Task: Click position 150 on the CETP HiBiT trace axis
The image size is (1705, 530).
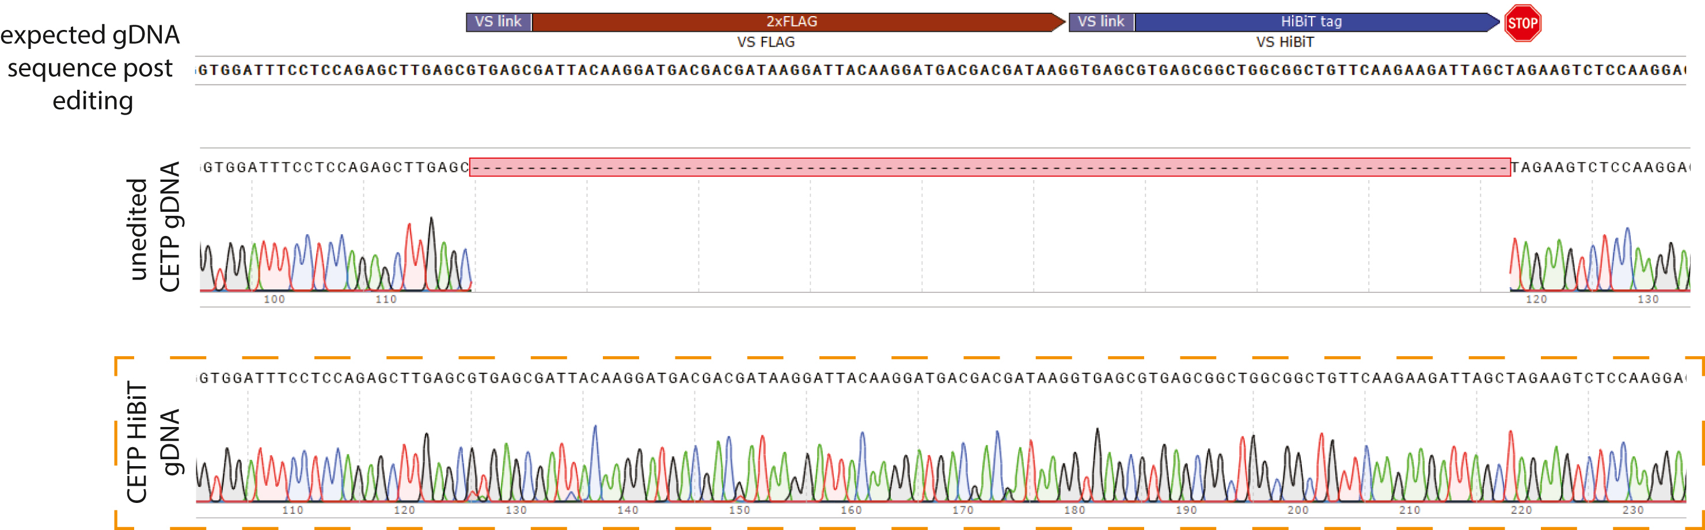Action: 739,510
